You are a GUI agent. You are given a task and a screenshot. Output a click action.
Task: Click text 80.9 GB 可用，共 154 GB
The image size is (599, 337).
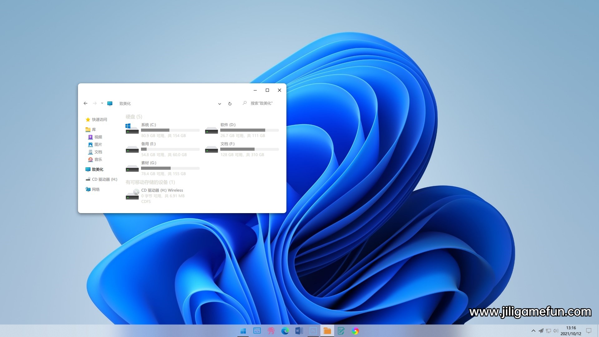(x=163, y=136)
